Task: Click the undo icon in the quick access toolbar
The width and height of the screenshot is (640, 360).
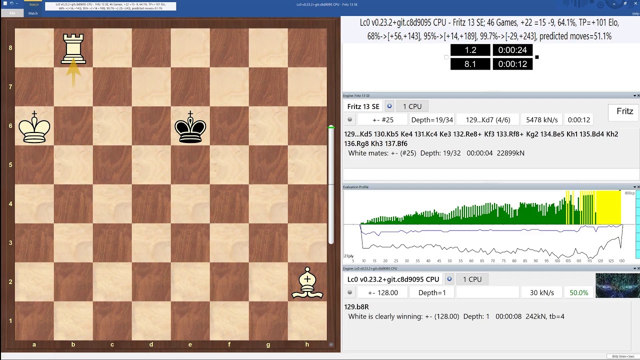Action: [x=11, y=3]
